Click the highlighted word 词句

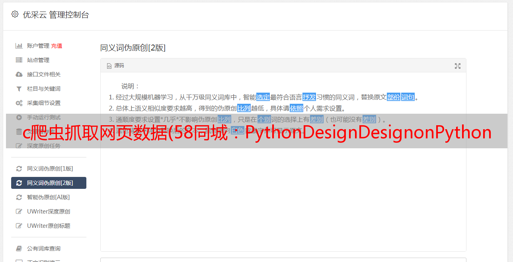pos(408,97)
